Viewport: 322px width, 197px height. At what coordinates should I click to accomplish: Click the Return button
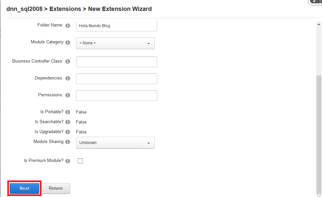tap(56, 188)
